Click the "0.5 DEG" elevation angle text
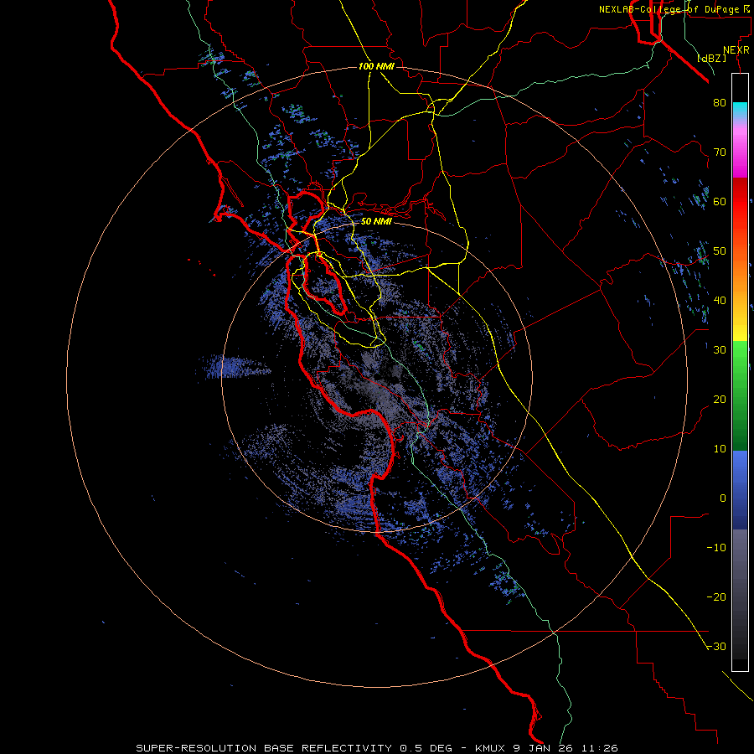 coord(426,748)
